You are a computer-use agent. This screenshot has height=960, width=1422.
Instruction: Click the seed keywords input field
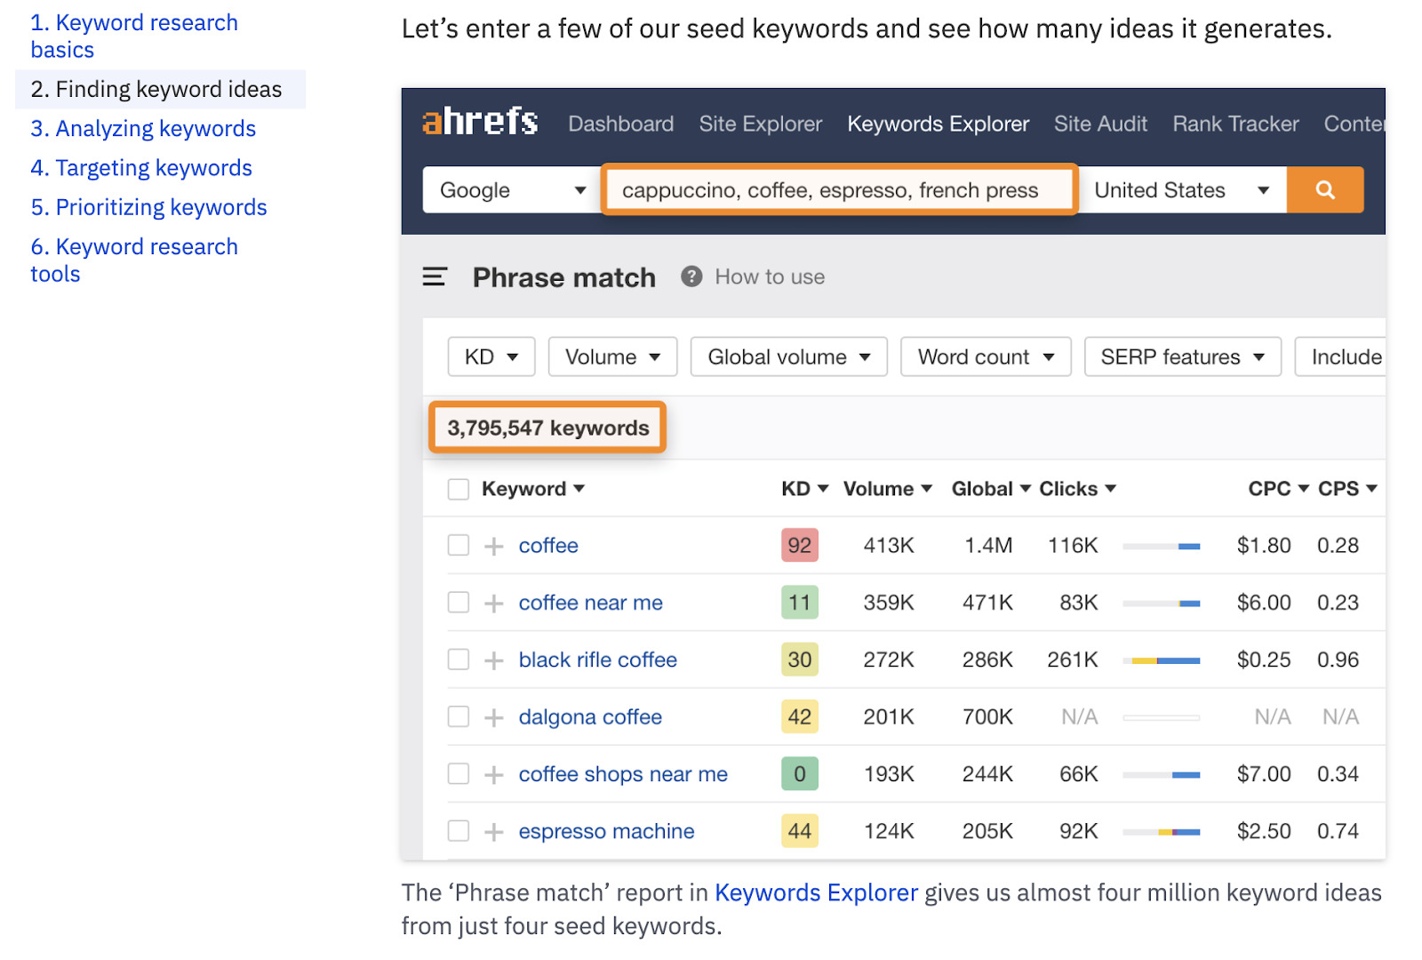[838, 190]
